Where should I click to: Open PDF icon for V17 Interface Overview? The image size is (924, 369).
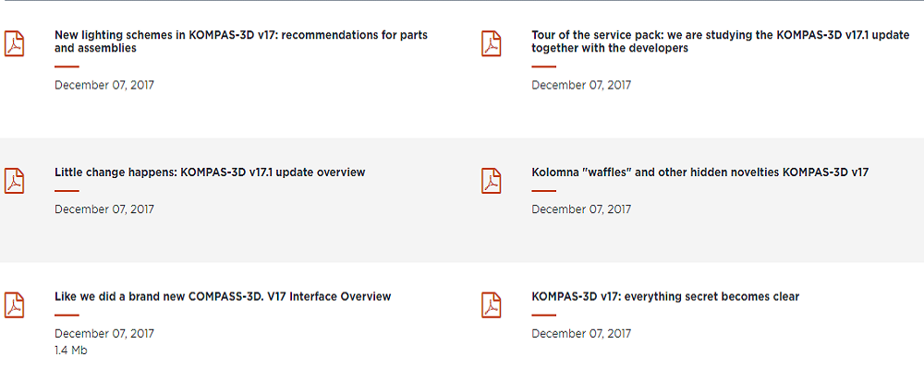(x=15, y=304)
